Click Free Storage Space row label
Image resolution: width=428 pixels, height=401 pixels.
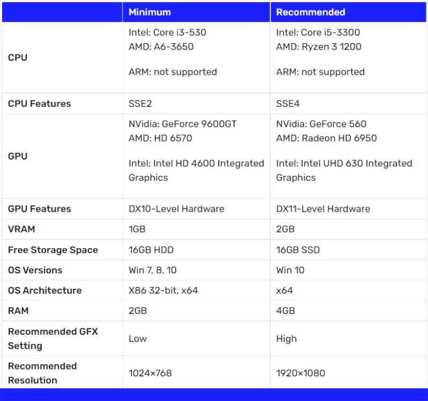tap(52, 250)
